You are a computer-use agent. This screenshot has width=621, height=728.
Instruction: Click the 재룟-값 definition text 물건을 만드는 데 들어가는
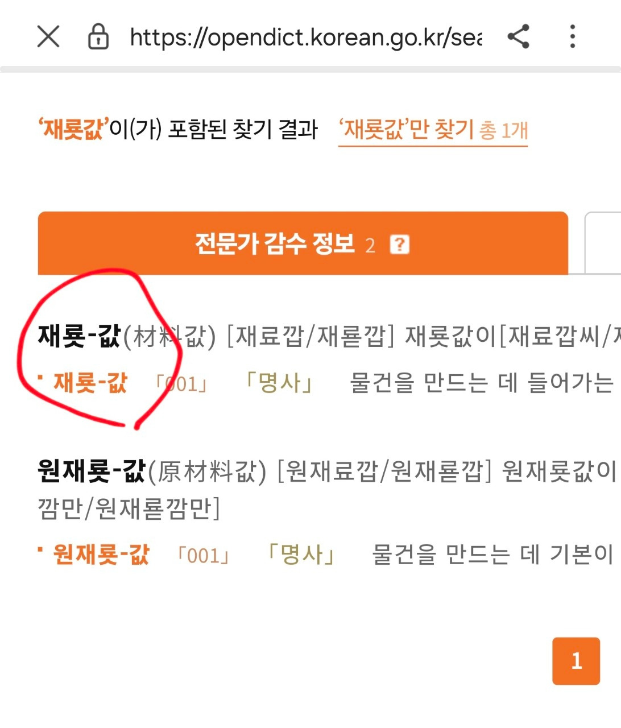[x=482, y=383]
